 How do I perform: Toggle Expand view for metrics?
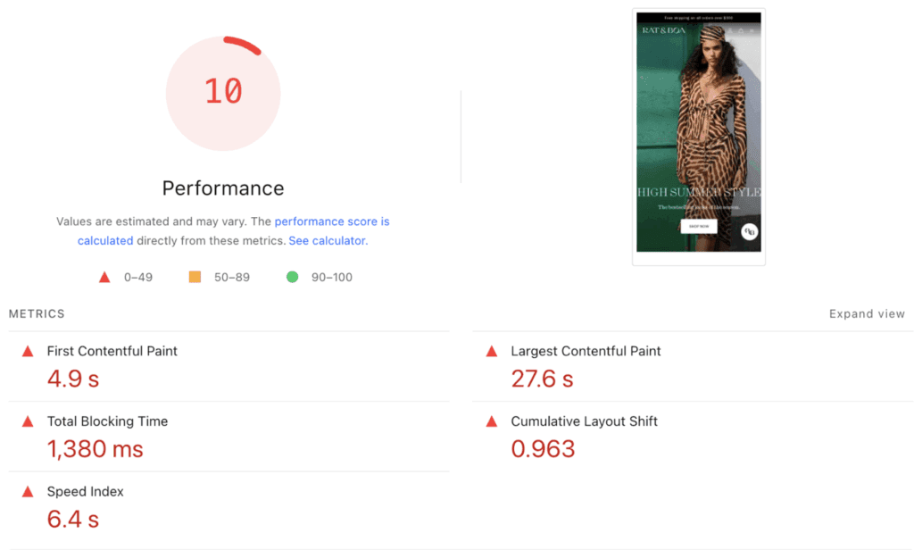tap(867, 314)
